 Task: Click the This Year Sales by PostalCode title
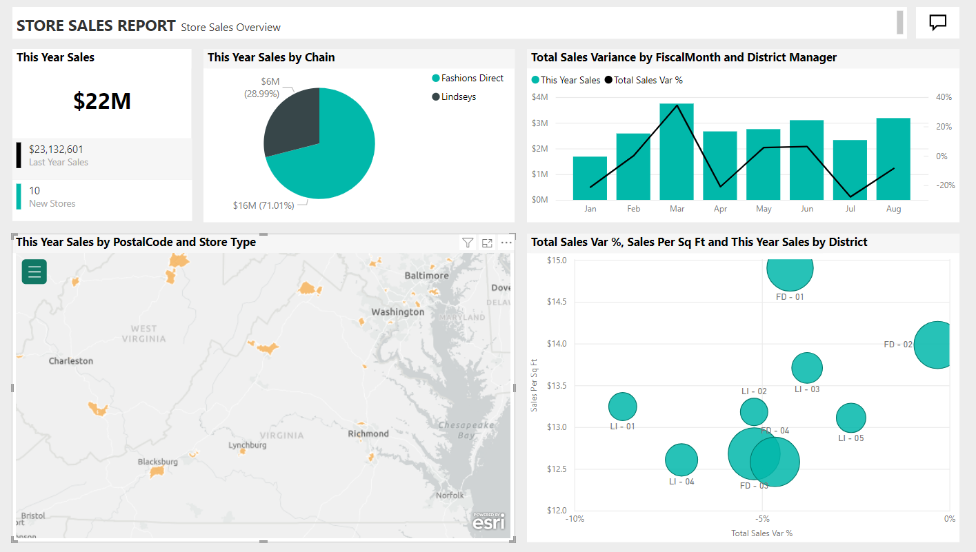[x=136, y=242]
